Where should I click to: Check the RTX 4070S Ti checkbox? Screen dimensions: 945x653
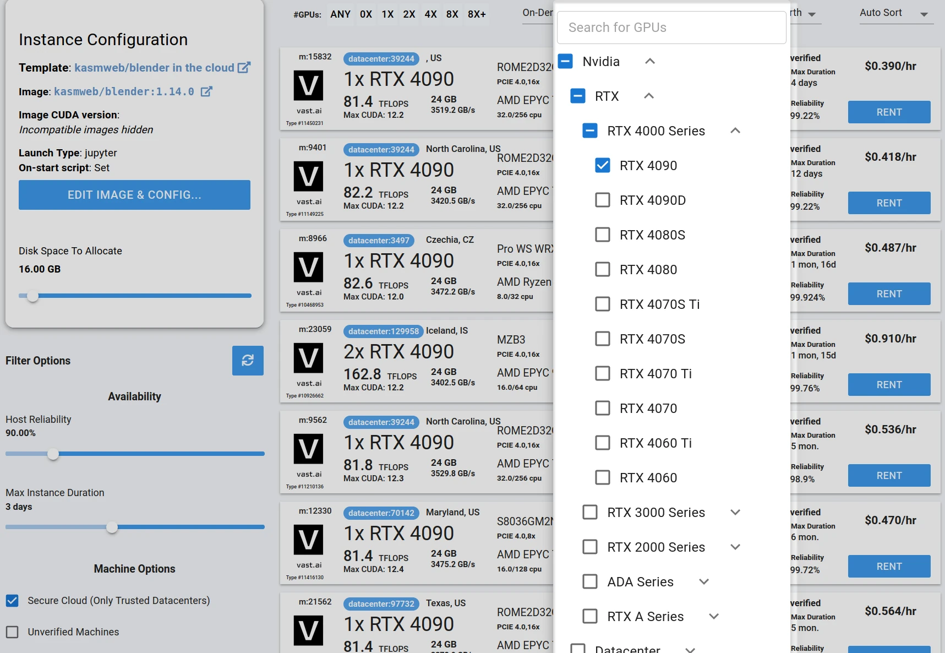[603, 304]
